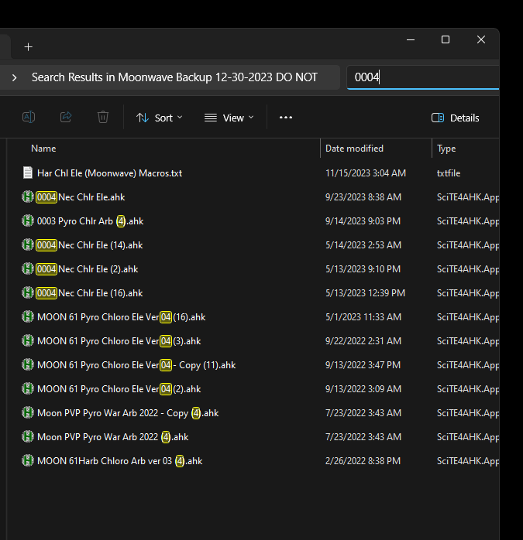Click AHK icon of Ver04 - Copy (11).ahk
The width and height of the screenshot is (523, 540).
(28, 364)
